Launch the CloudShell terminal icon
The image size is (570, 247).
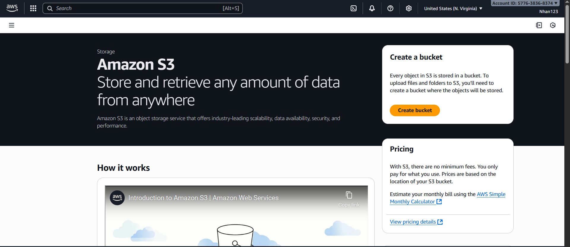pyautogui.click(x=354, y=8)
